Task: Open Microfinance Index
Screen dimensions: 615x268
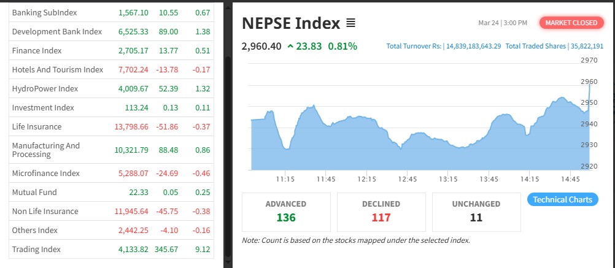Action: 46,173
